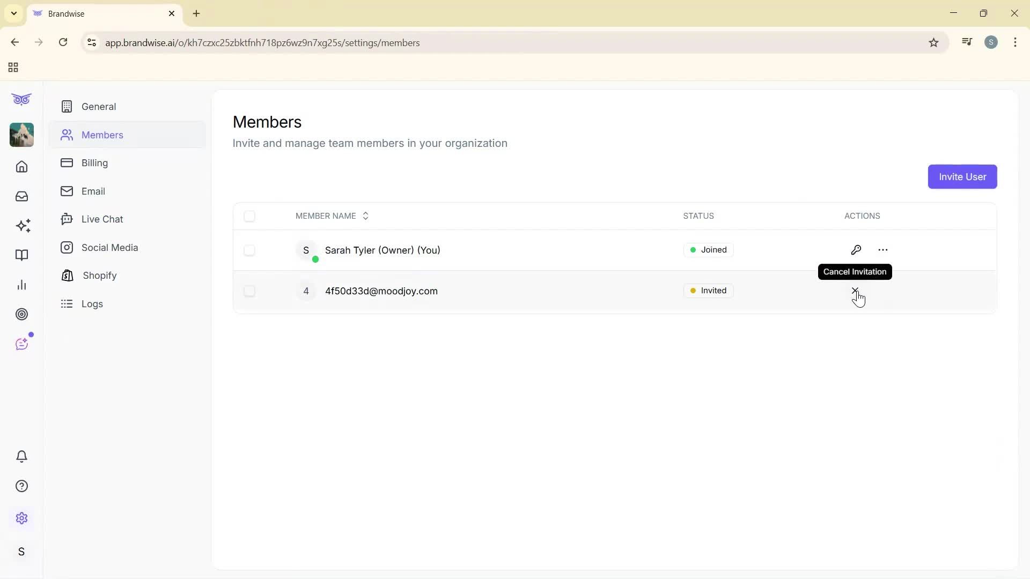Open Shopify settings page
1030x579 pixels.
pyautogui.click(x=99, y=276)
